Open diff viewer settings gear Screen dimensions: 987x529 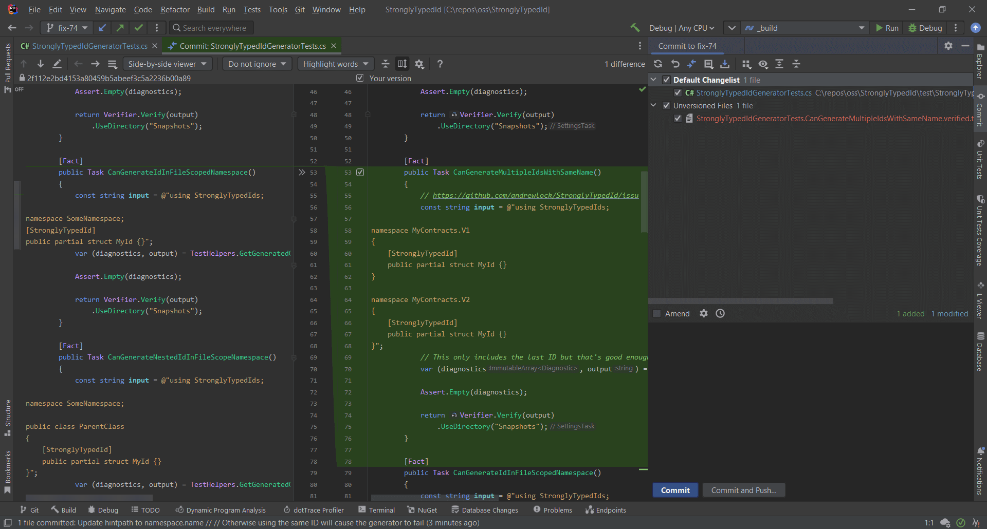click(419, 64)
